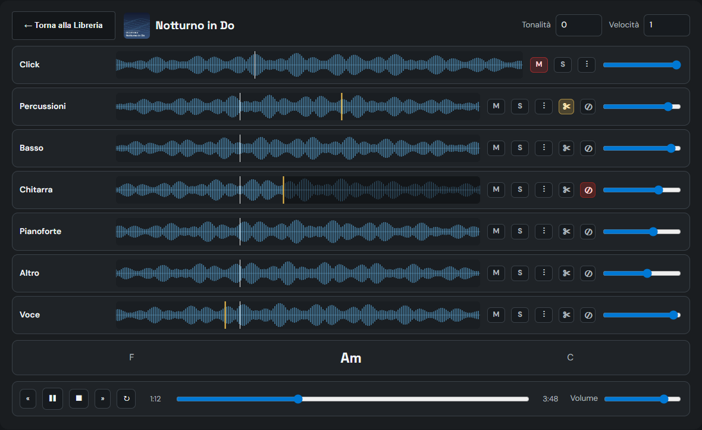Adjust the Pianoforte volume slider
Viewport: 702px width, 430px height.
642,232
